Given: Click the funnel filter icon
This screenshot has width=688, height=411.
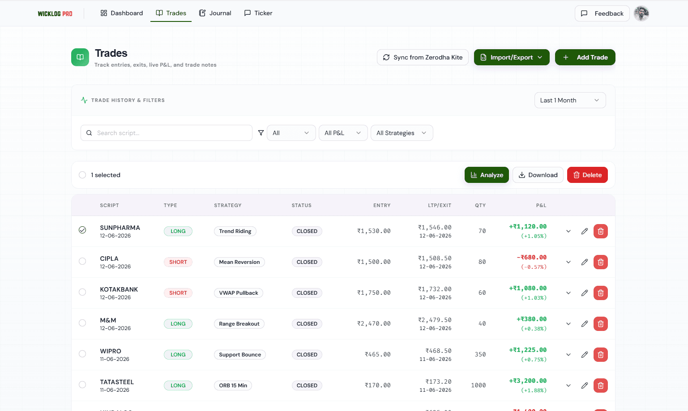Looking at the screenshot, I should [x=261, y=133].
